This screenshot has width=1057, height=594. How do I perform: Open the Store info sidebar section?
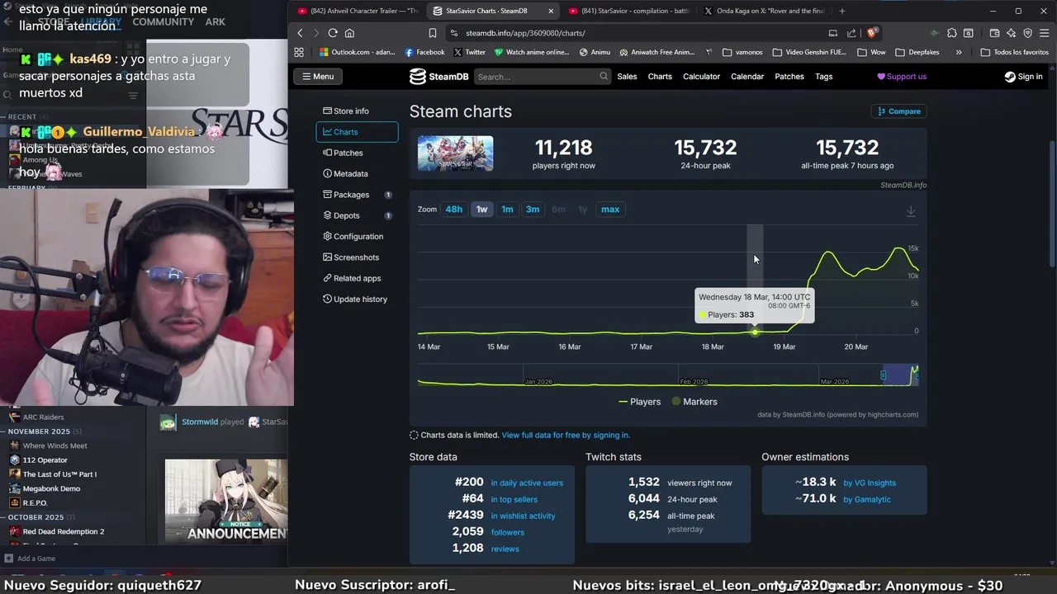[357, 111]
